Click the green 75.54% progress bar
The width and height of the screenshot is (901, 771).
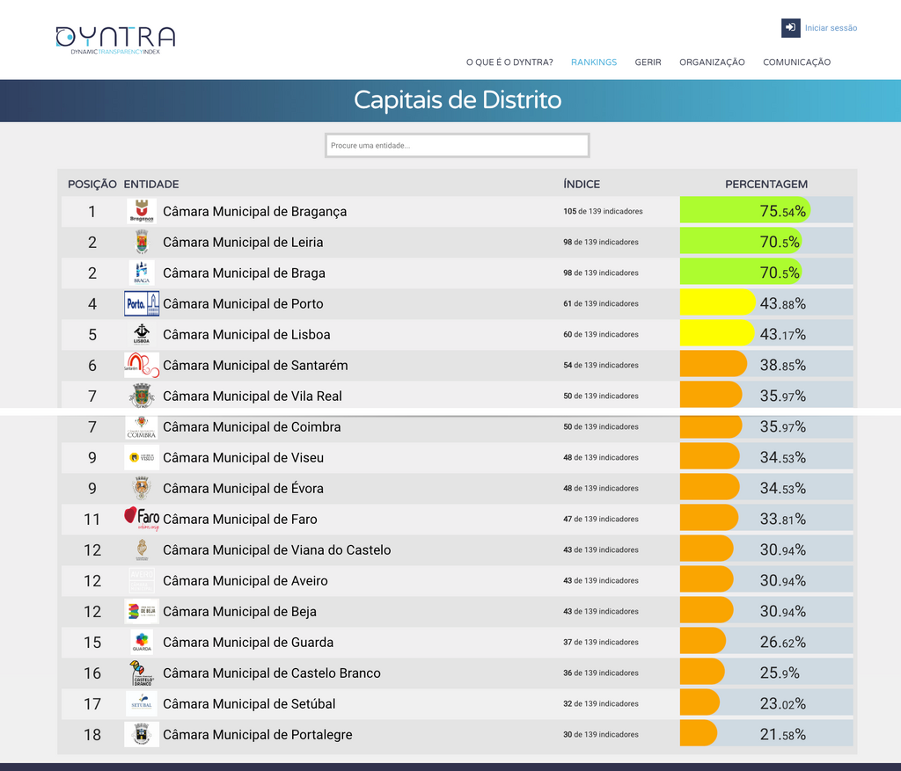tap(744, 210)
